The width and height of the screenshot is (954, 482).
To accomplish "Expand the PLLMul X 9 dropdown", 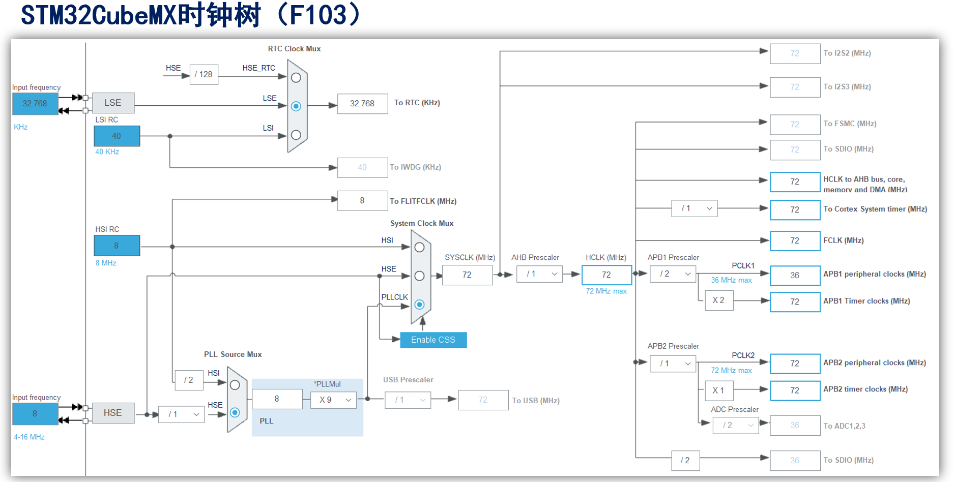I will (x=334, y=400).
